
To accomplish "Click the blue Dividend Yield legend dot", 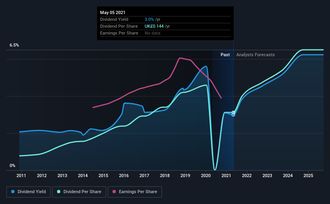I will point(13,192).
